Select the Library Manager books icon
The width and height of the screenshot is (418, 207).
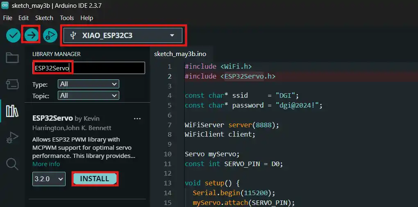coord(12,111)
